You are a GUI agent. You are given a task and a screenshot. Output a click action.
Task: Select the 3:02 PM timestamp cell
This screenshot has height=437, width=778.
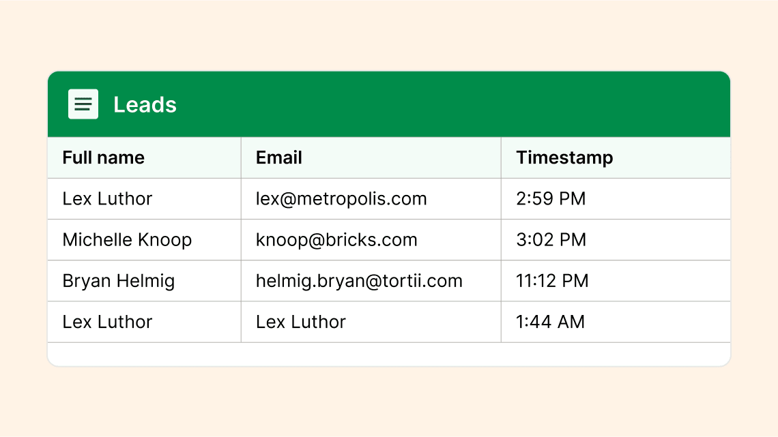tap(616, 240)
